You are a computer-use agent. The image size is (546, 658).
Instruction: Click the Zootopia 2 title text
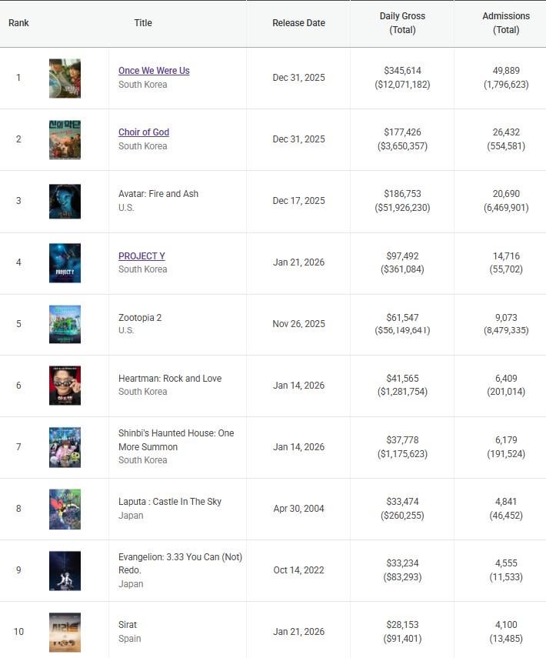(x=140, y=317)
